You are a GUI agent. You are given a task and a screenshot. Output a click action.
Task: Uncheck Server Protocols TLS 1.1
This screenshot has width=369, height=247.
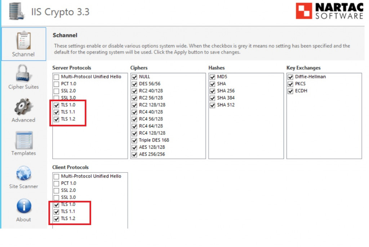tap(56, 112)
